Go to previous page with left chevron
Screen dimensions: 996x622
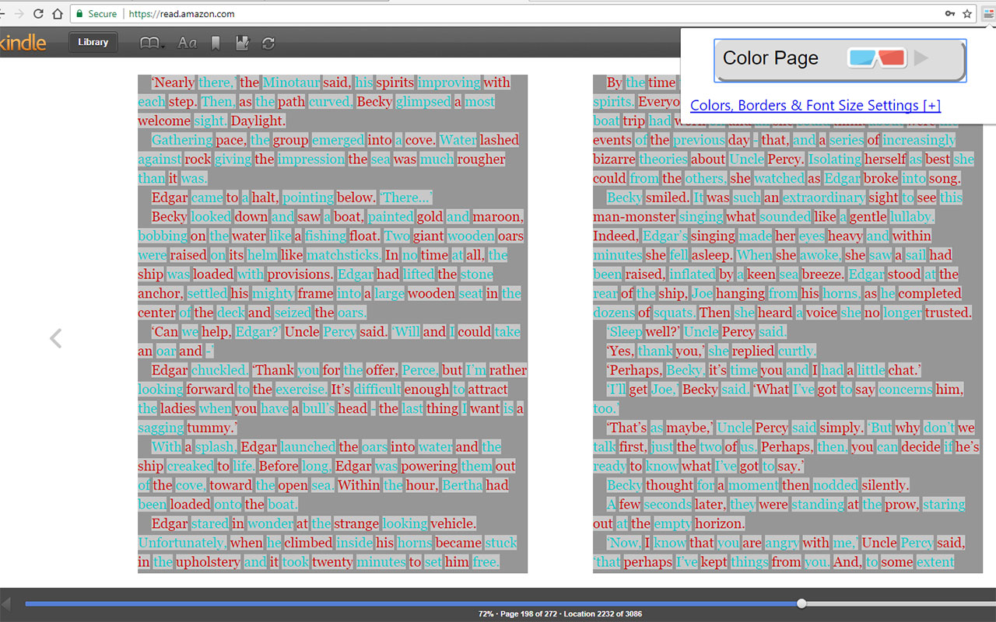tap(55, 338)
